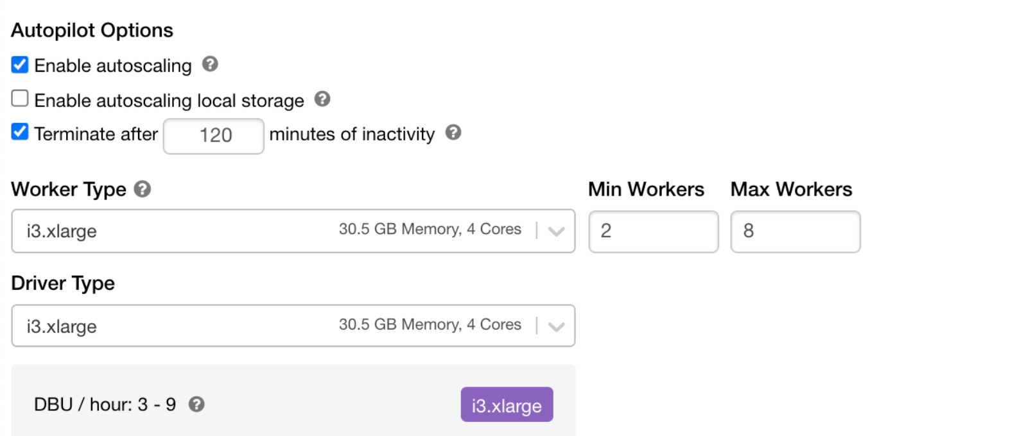Click help icon beside autoscaling local storage
The image size is (1026, 436).
click(322, 99)
